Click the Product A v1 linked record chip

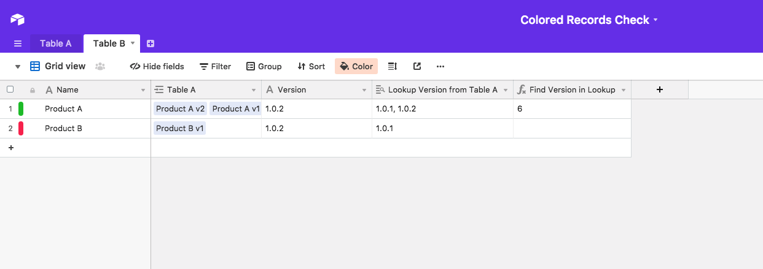[x=235, y=109]
